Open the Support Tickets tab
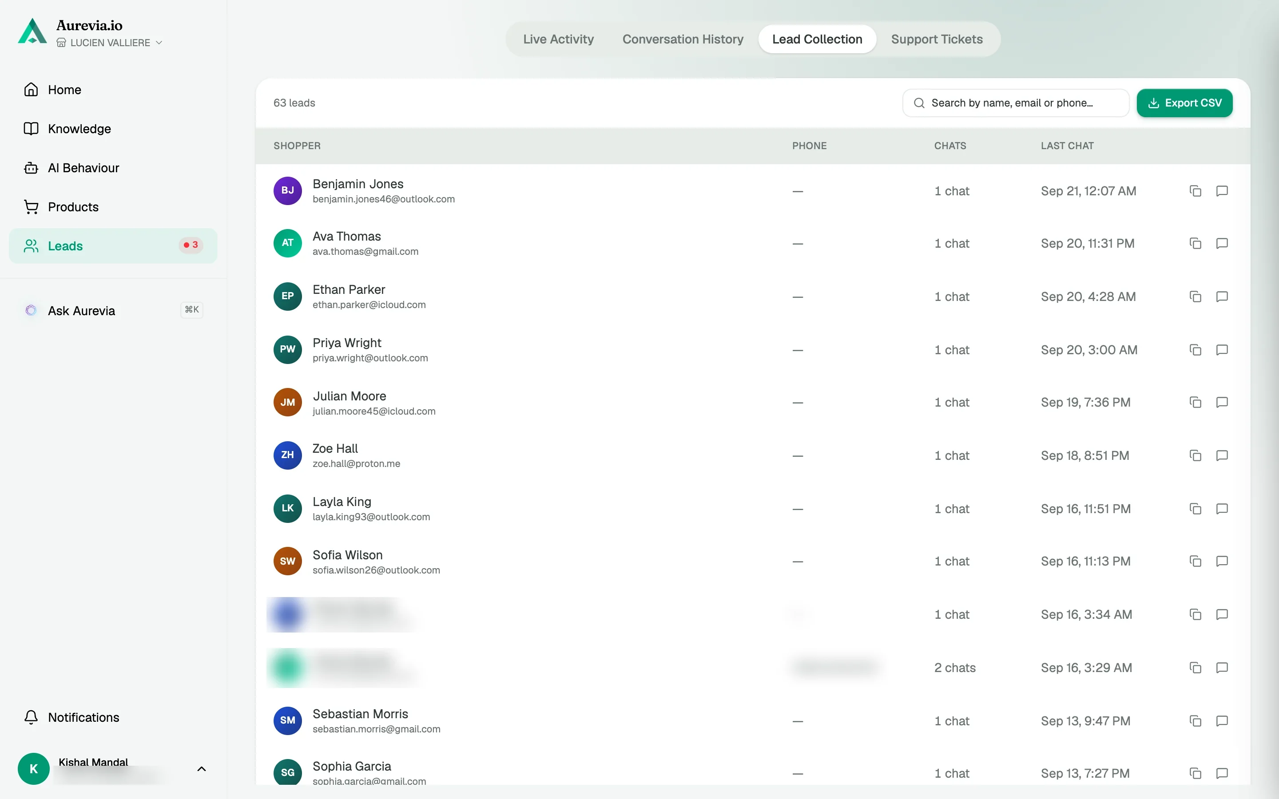 coord(937,39)
